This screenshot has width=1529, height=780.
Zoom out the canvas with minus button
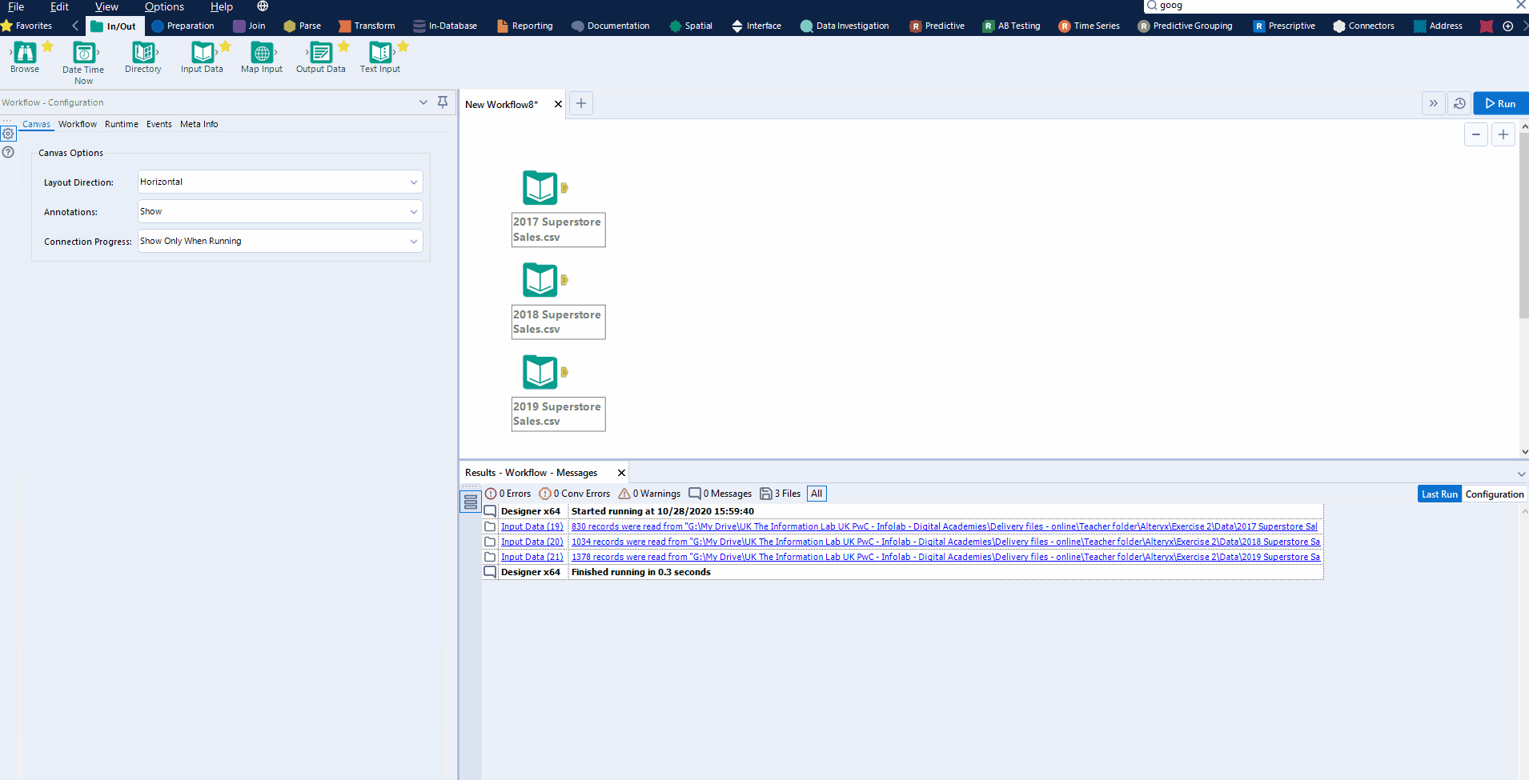pyautogui.click(x=1476, y=134)
